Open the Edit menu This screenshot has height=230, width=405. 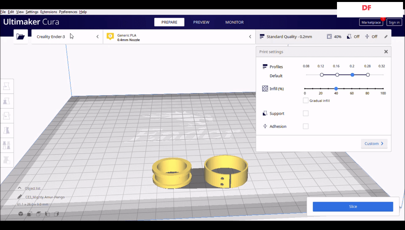[x=11, y=12]
